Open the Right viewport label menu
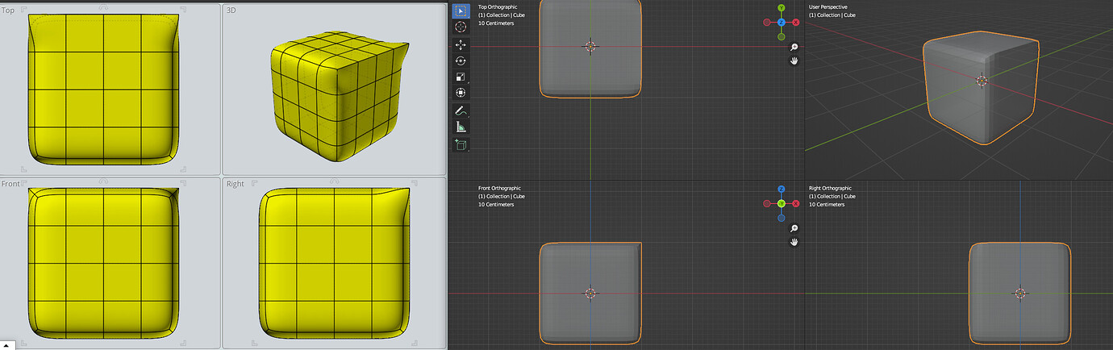 (235, 184)
